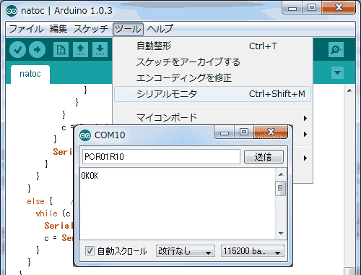The width and height of the screenshot is (361, 275).
Task: Select シリアルモニタ menu entry
Action: [x=213, y=94]
